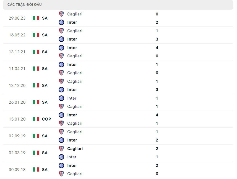Click Cagliari crest in 02.03.19 match
Screen dimensions: 237x179
(61, 149)
